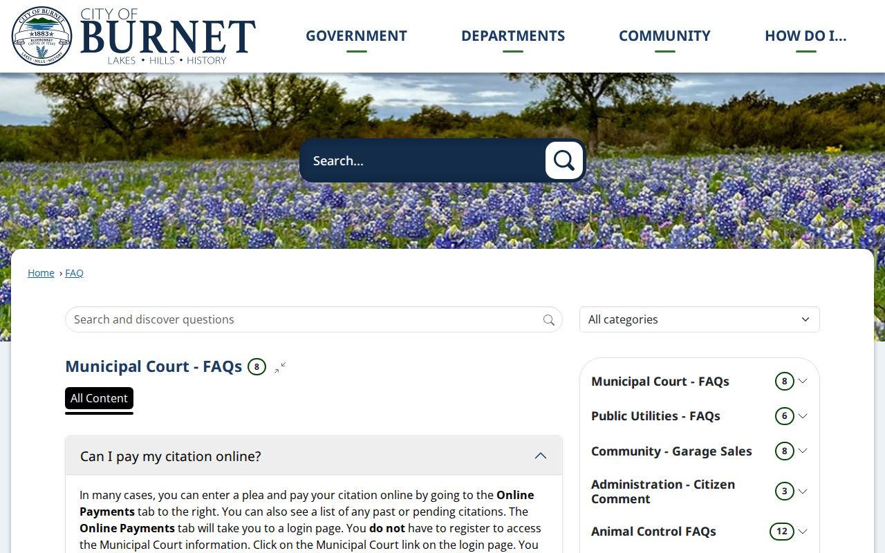The image size is (885, 553).
Task: Click the Animal Control FAQs count badge
Action: click(781, 532)
